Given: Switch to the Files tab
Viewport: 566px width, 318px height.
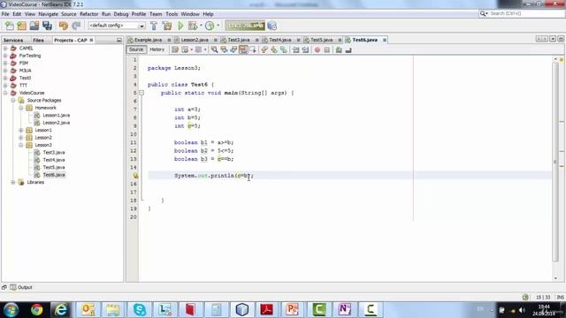Looking at the screenshot, I should [38, 40].
